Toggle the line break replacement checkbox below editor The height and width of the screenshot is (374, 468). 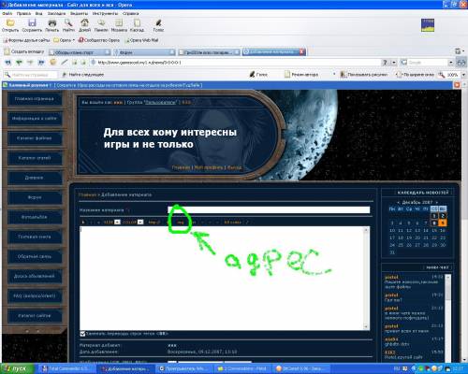coord(82,334)
